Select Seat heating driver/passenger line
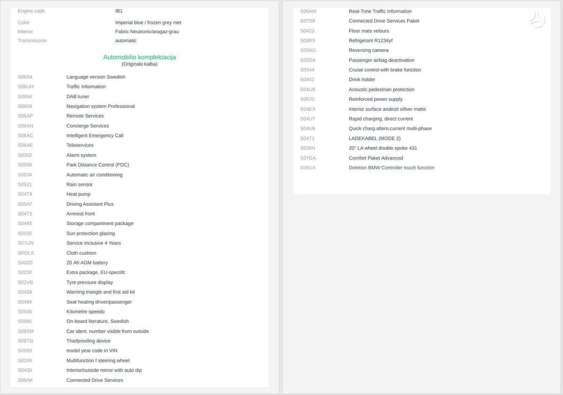 [x=139, y=302]
